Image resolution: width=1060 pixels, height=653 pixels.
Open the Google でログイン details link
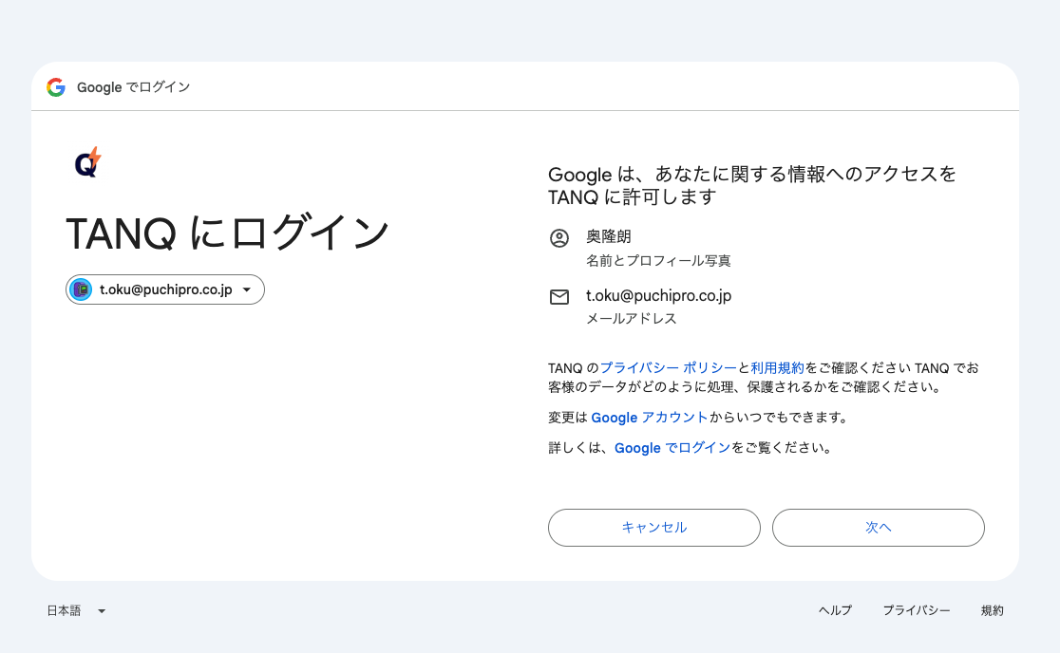pos(672,448)
